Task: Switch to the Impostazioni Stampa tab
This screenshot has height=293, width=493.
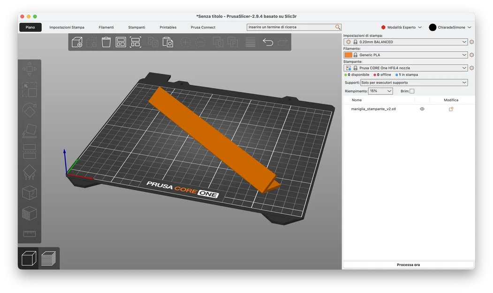Action: [68, 27]
